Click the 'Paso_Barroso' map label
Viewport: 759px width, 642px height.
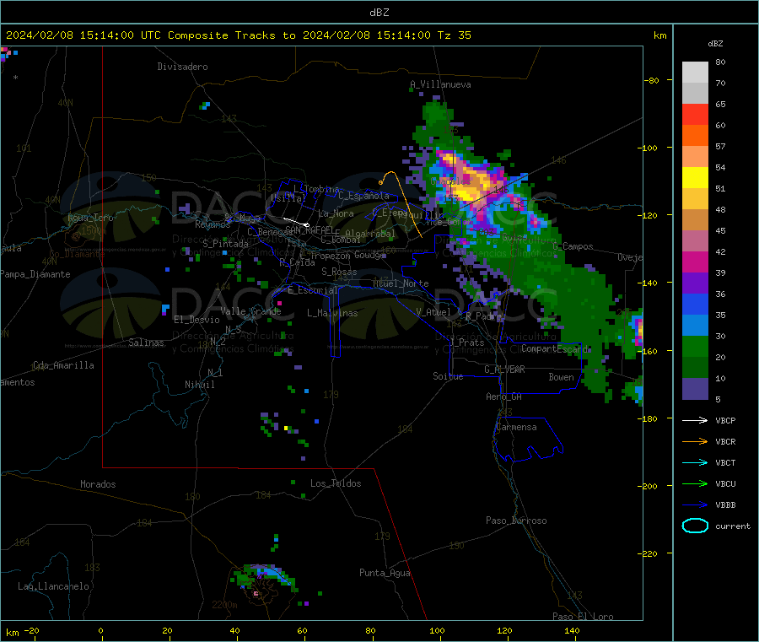click(x=516, y=521)
